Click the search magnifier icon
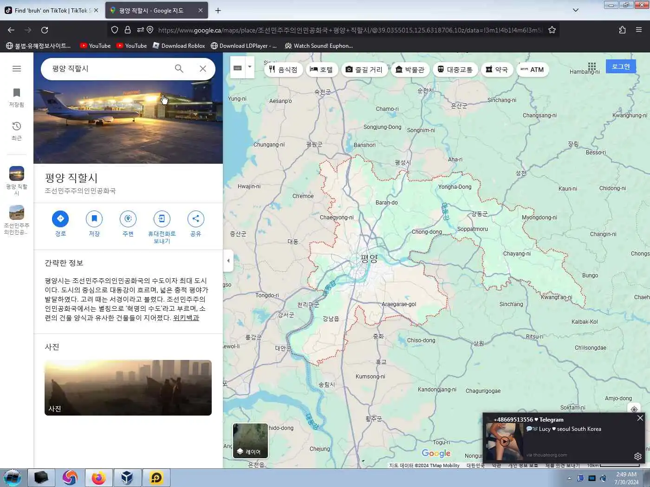This screenshot has height=487, width=650. pyautogui.click(x=179, y=69)
